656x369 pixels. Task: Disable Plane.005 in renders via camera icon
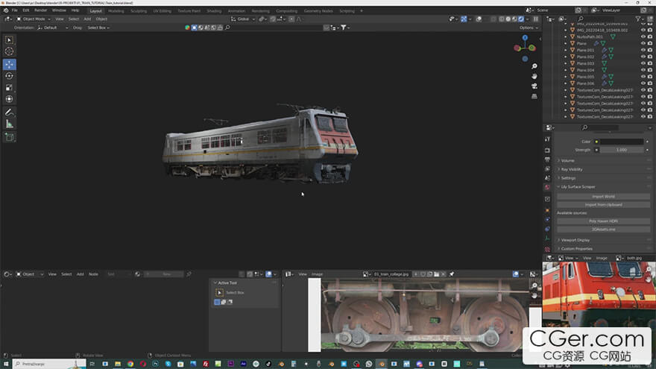point(650,77)
